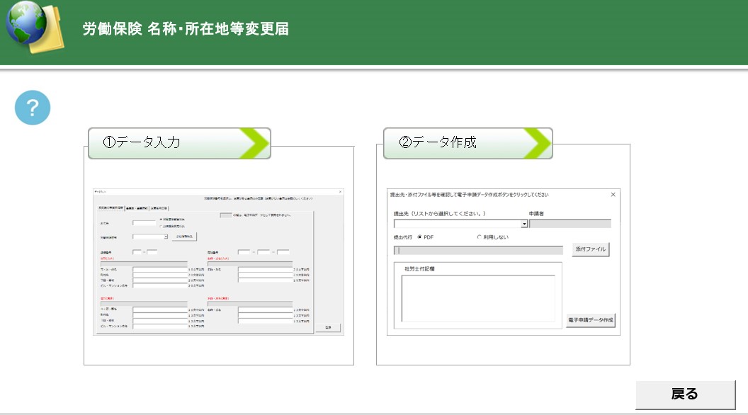Click the X on the data input dialog
This screenshot has width=748, height=415.
[x=340, y=192]
